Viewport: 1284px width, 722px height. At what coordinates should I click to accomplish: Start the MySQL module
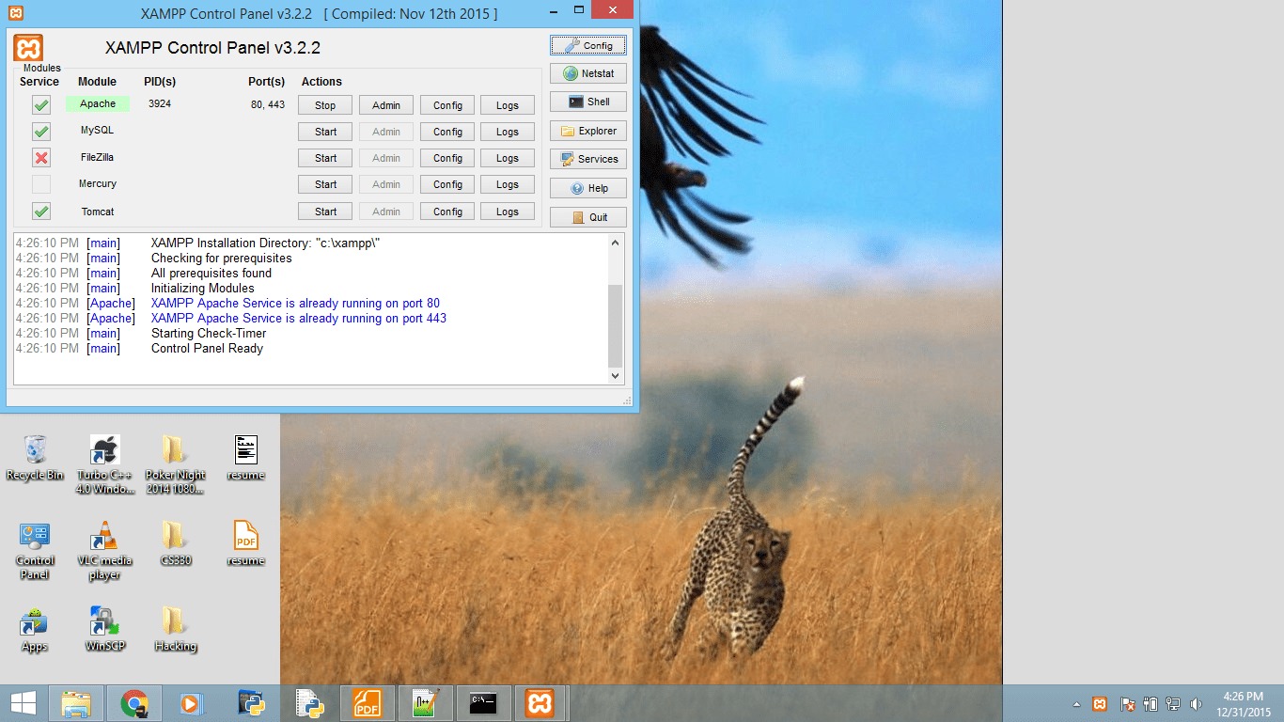(x=325, y=132)
